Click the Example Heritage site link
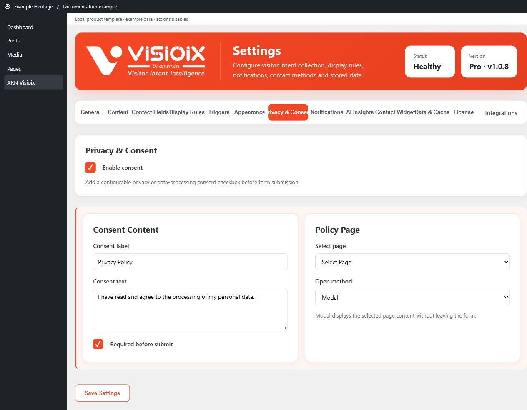This screenshot has height=410, width=527. [x=33, y=7]
